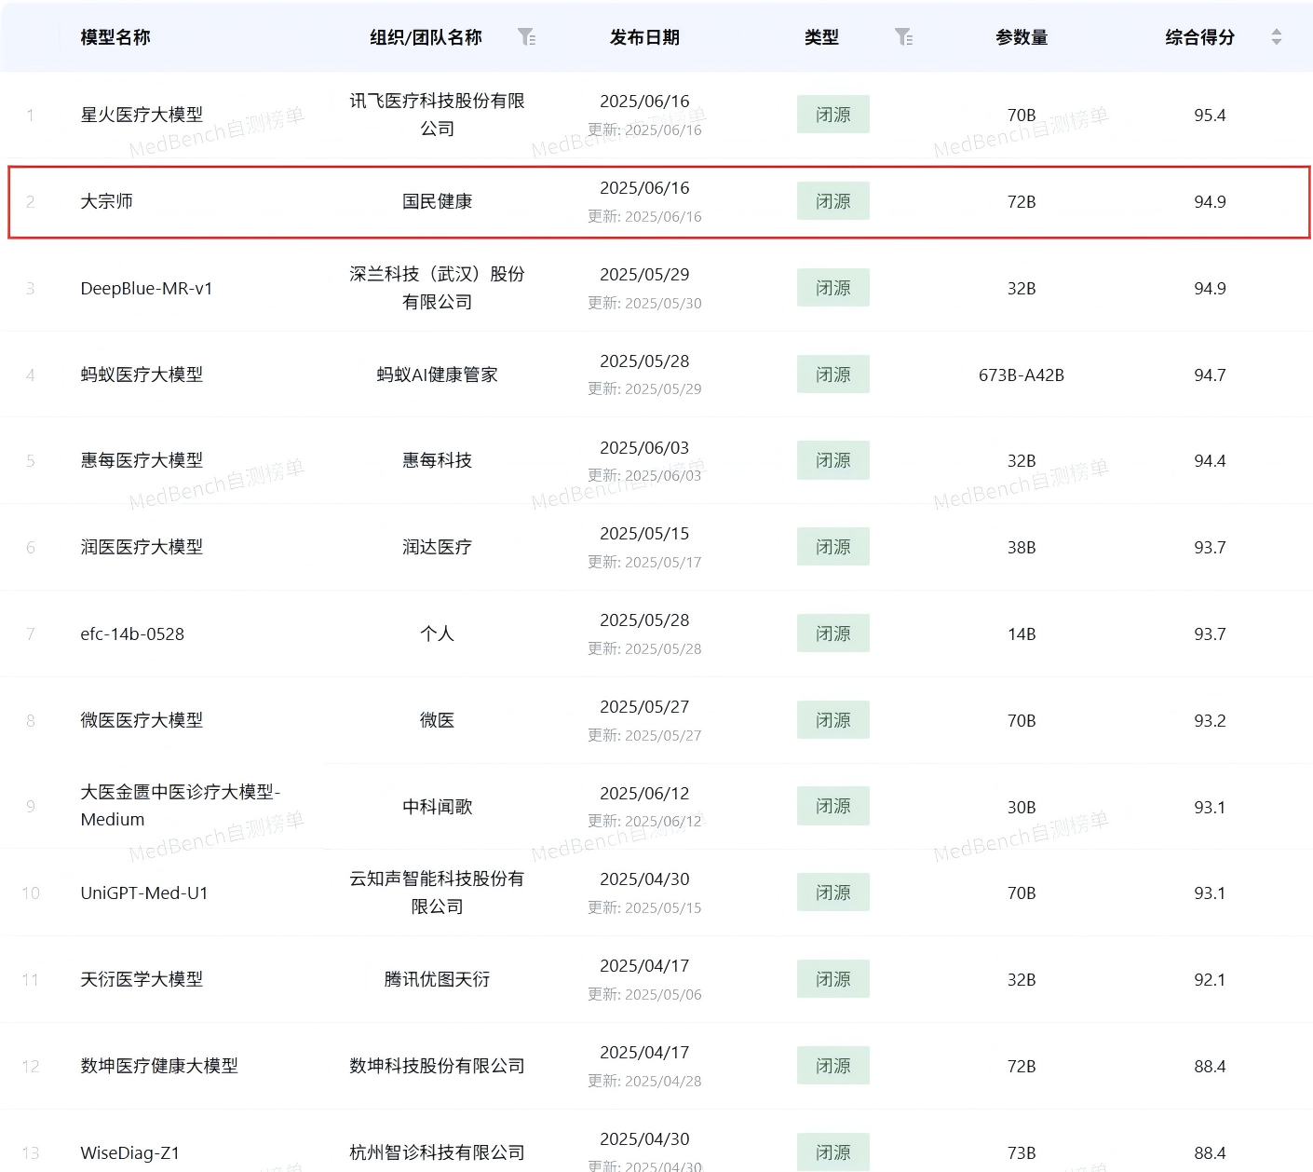Image resolution: width=1313 pixels, height=1172 pixels.
Task: Click organization 云知声智能科技股份有限公司
Action: pos(437,893)
